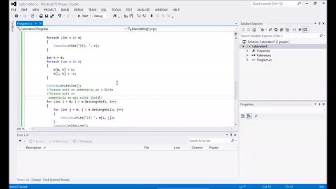336x189 pixels.
Task: Pin the Program.cs tab
Action: [36, 24]
